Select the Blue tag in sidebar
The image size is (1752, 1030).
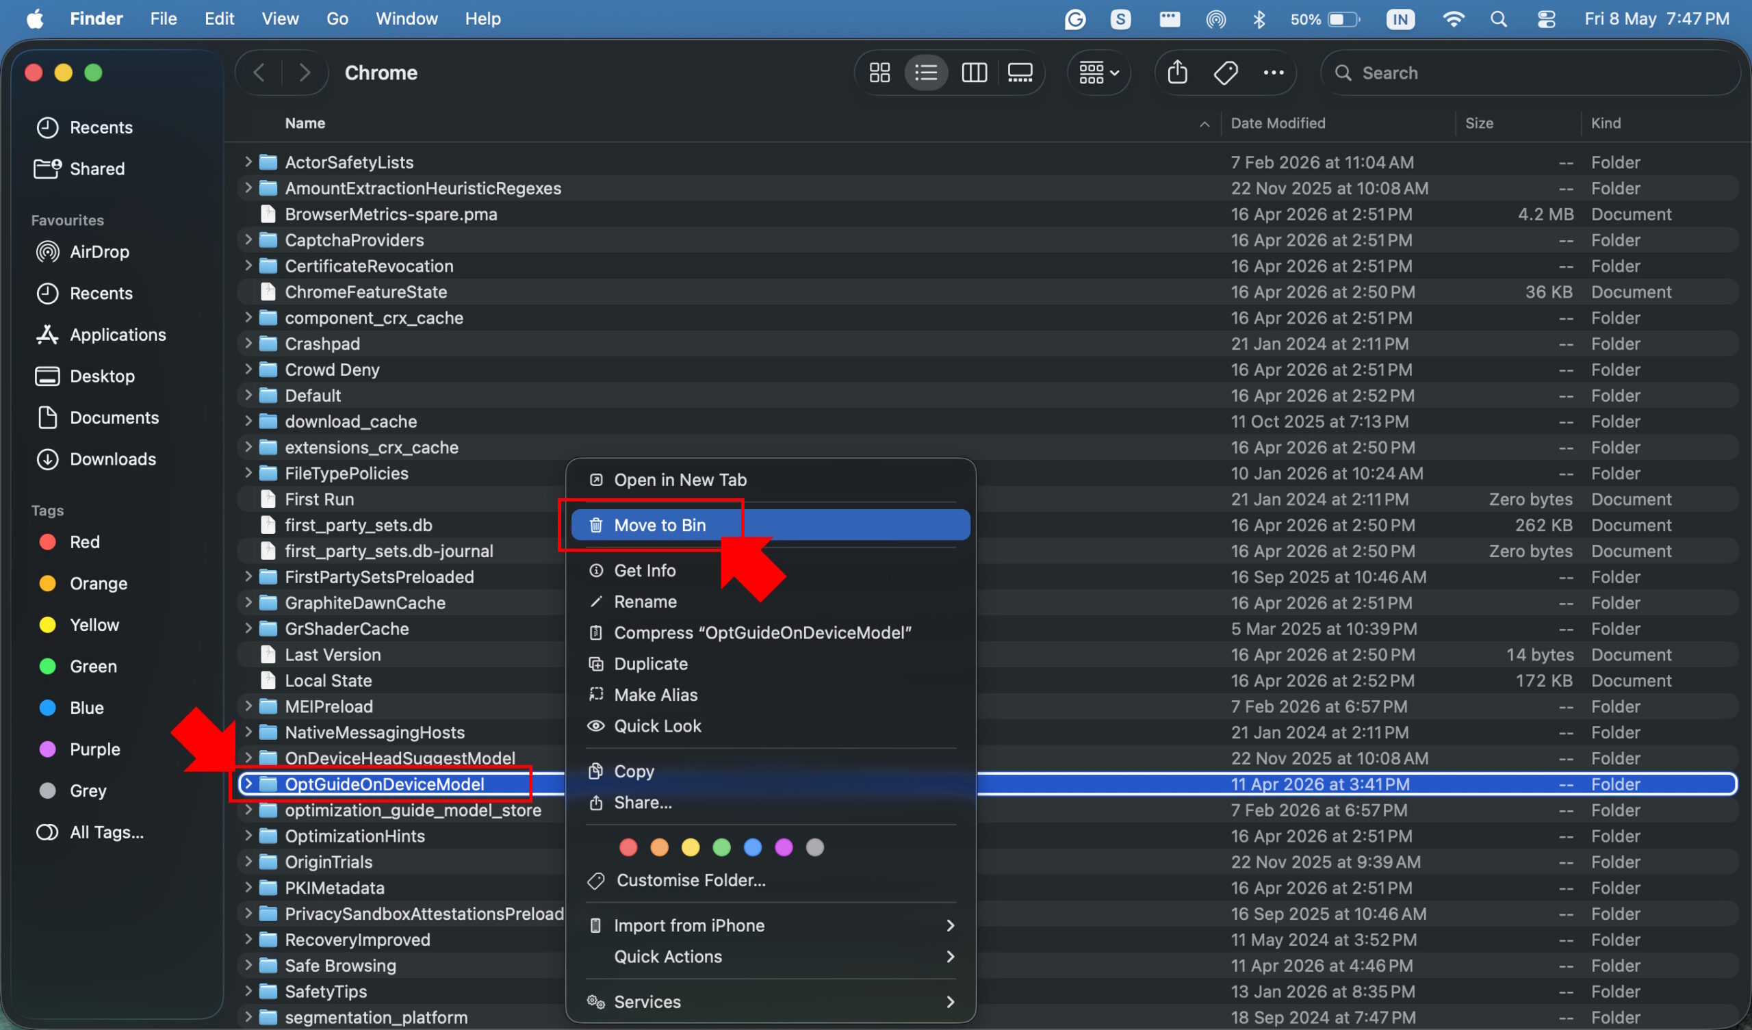[x=86, y=707]
